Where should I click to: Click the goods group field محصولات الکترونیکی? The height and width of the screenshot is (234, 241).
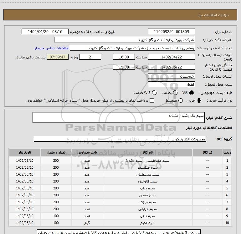120,139
